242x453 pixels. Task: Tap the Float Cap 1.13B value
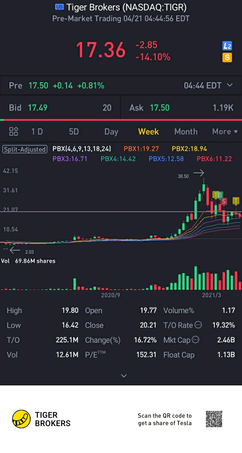tap(226, 355)
